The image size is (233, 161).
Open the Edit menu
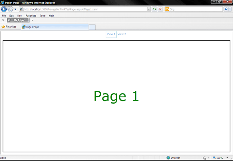[12, 16]
